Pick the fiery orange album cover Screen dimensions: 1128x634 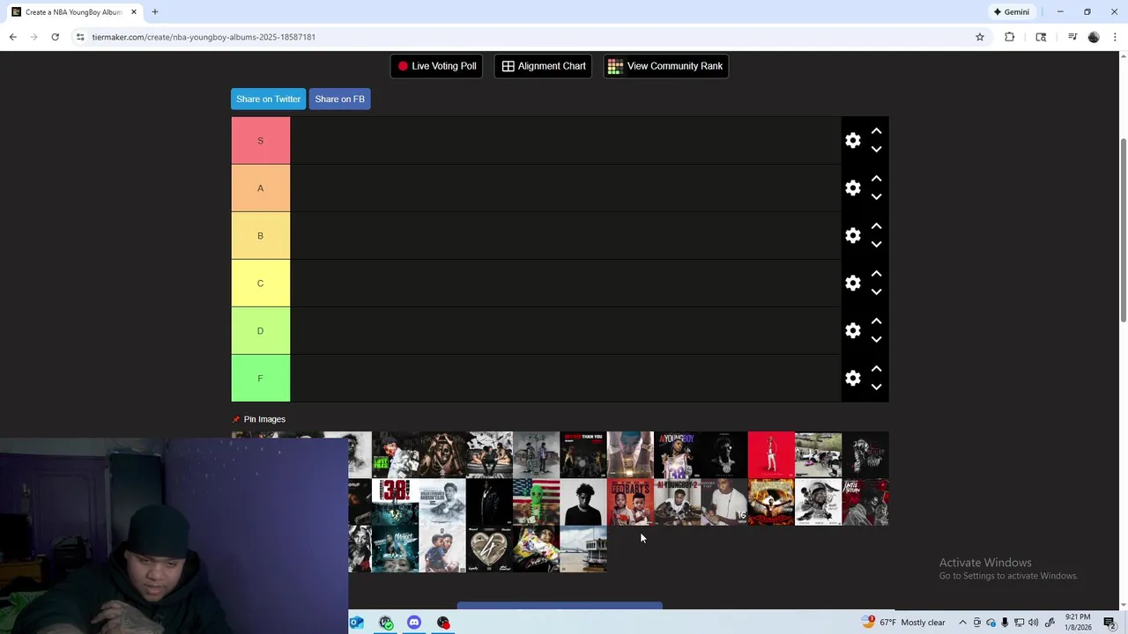tap(771, 502)
